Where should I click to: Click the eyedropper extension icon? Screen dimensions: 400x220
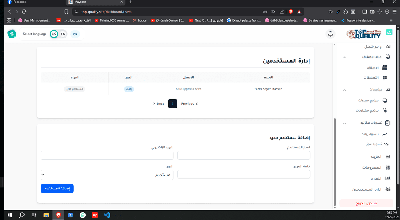[x=338, y=12]
